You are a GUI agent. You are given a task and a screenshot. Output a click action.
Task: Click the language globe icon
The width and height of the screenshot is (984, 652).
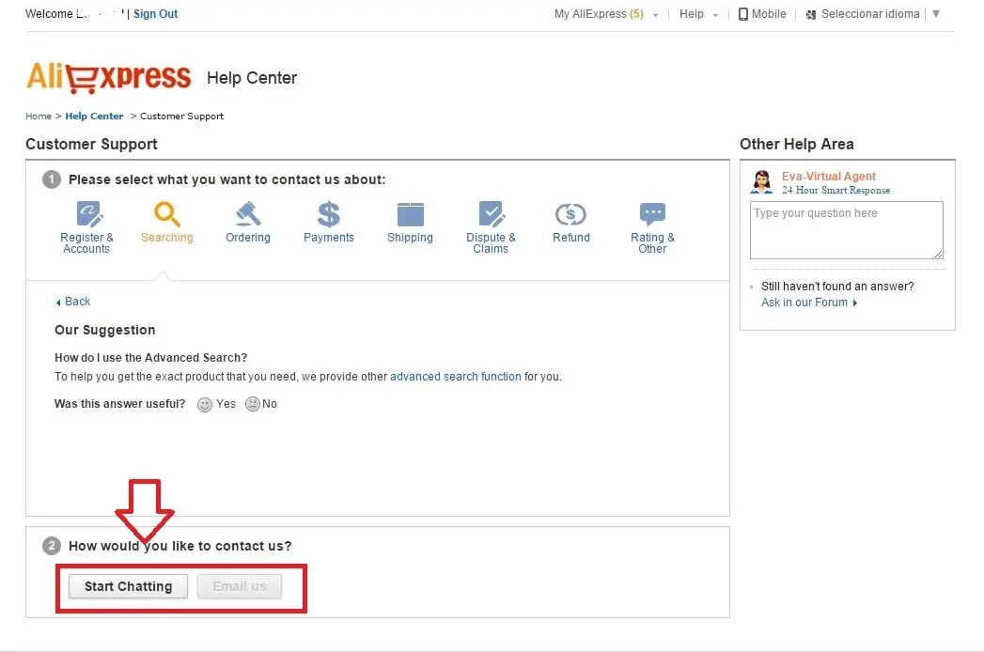click(811, 14)
